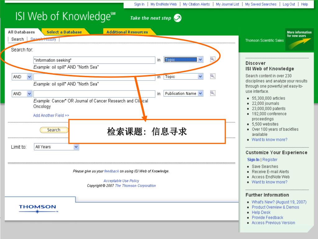The height and width of the screenshot is (239, 318).
Task: Click the Take the next step arrow icon
Action: [x=178, y=18]
